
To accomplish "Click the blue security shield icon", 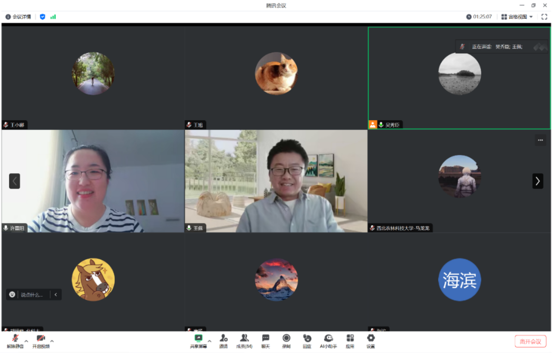I will click(43, 17).
